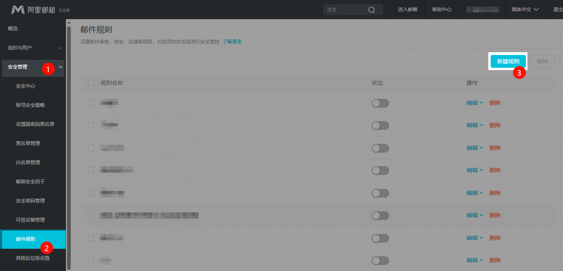Go to 黑名单管理 in the sidebar

[x=28, y=143]
